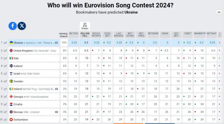Image resolution: width=224 pixels, height=124 pixels.
Task: Select the Smarkets column header
Action: pyautogui.click(x=200, y=33)
